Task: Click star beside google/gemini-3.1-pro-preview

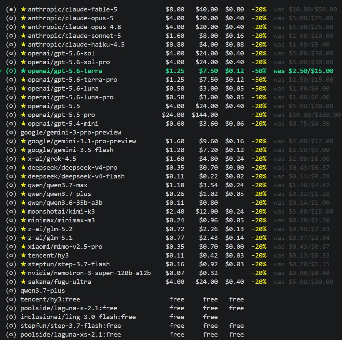Action: pyautogui.click(x=23, y=141)
